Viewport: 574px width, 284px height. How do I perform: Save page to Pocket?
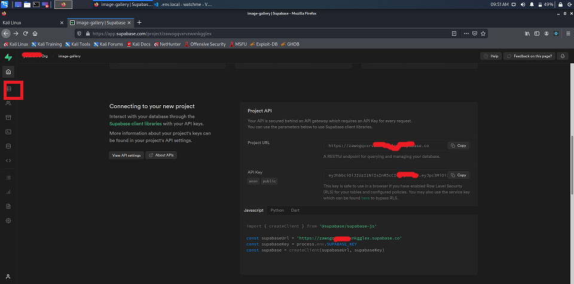475,33
